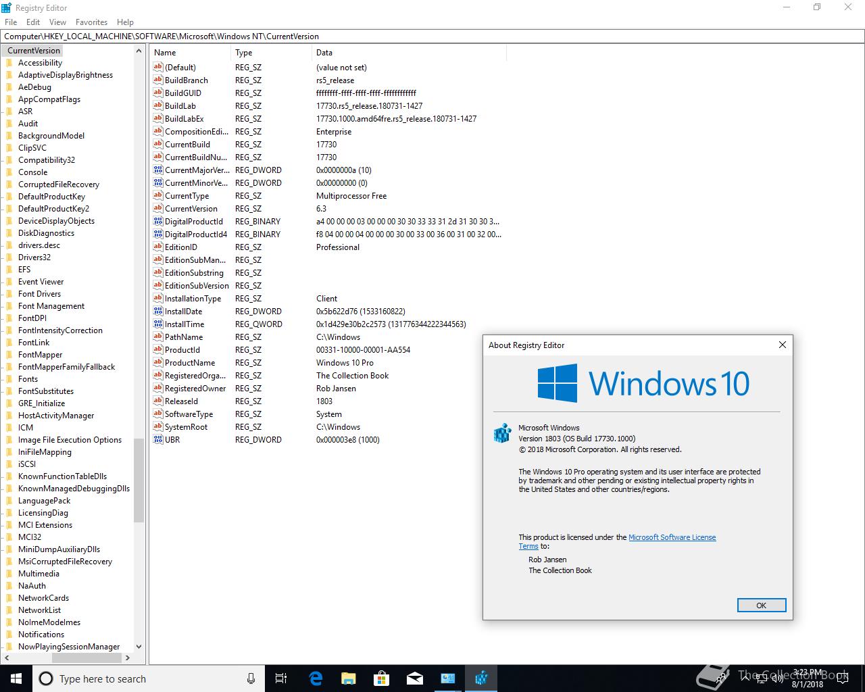865x692 pixels.
Task: Sort values by Name column header
Action: point(190,52)
